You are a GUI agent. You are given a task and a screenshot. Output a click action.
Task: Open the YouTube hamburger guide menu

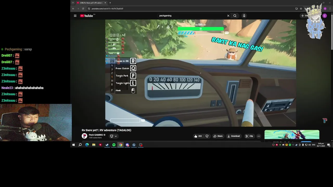[75, 16]
